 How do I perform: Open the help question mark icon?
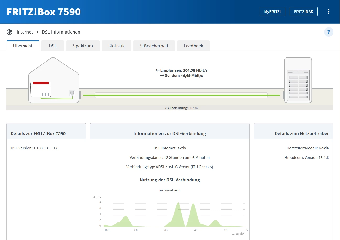click(328, 32)
